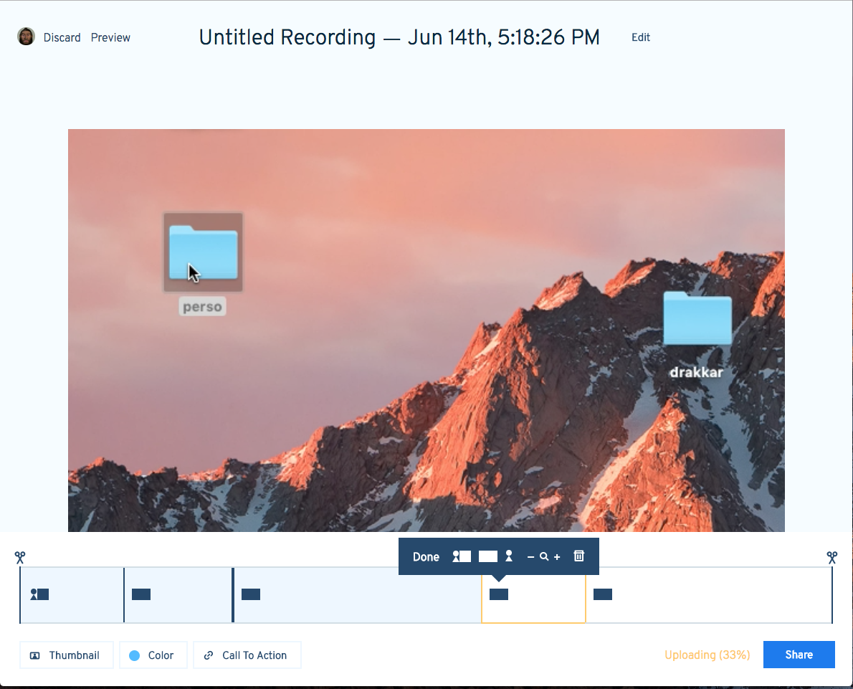Add a Call To Action

(247, 655)
